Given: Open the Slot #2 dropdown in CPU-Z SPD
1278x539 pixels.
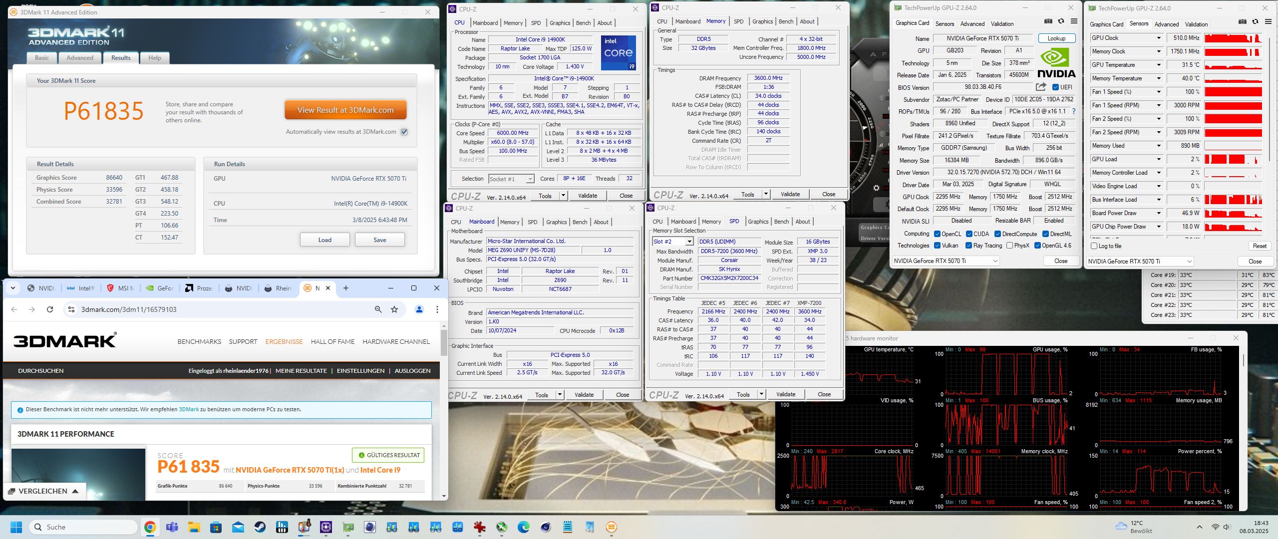Looking at the screenshot, I should 689,242.
